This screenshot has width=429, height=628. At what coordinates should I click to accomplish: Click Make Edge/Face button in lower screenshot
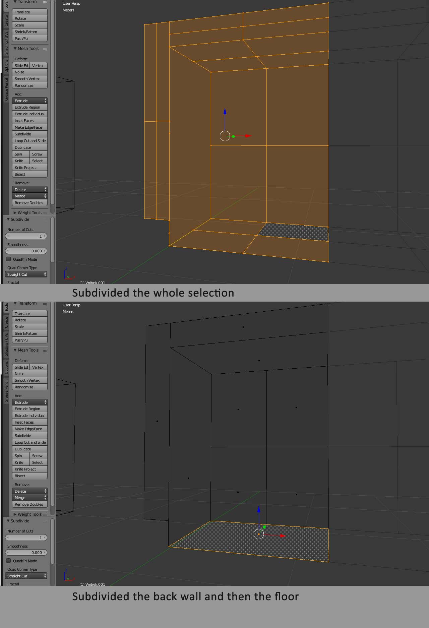pos(30,429)
